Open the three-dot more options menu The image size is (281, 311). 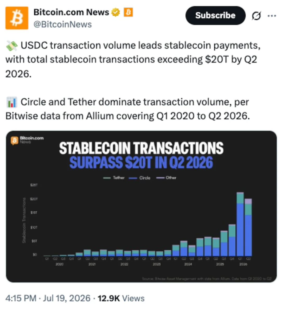point(272,16)
